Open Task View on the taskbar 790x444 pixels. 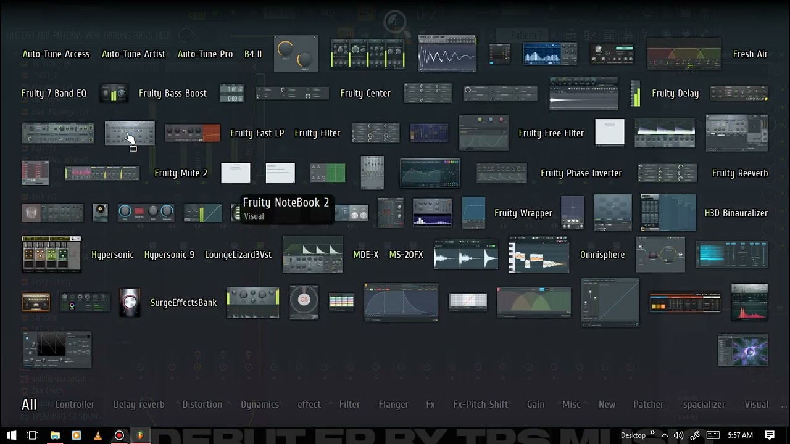pyautogui.click(x=33, y=435)
